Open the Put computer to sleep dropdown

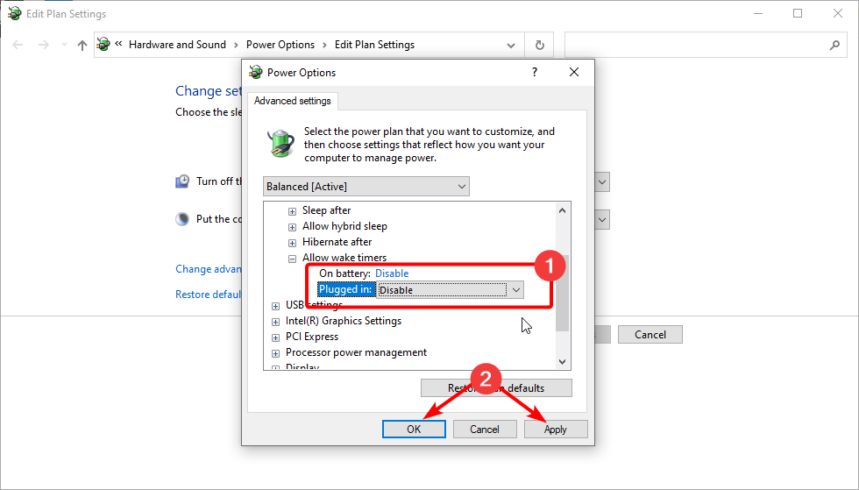pyautogui.click(x=602, y=220)
